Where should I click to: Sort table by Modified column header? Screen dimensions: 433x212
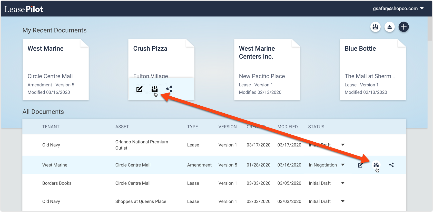pyautogui.click(x=287, y=127)
